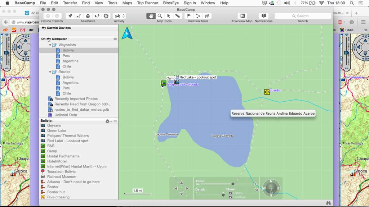Open the Trip Planner menu

[x=147, y=3]
